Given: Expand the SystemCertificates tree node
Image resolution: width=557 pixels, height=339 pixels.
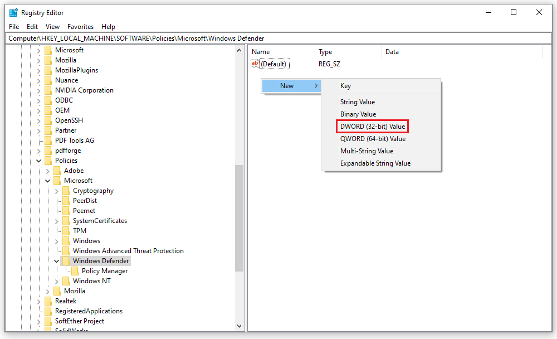Looking at the screenshot, I should (x=56, y=221).
